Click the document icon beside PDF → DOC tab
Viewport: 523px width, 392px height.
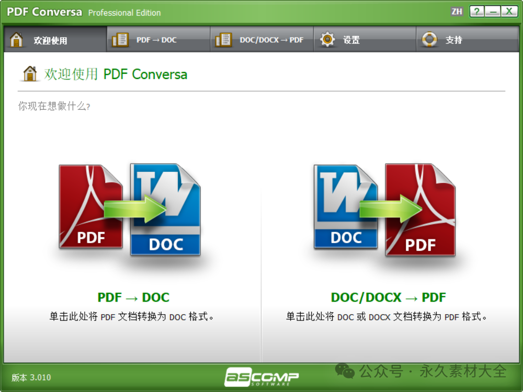point(120,40)
